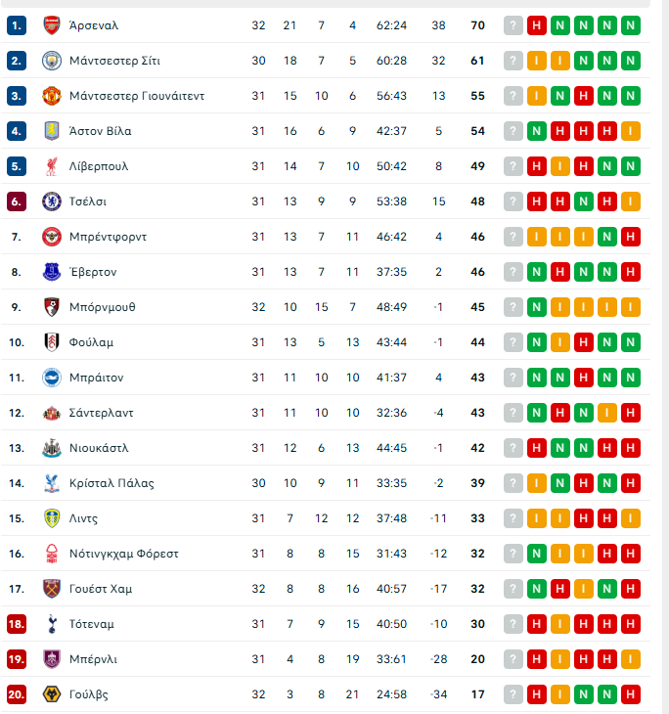This screenshot has height=714, width=669.
Task: Click the Newcastle crest icon
Action: point(52,448)
